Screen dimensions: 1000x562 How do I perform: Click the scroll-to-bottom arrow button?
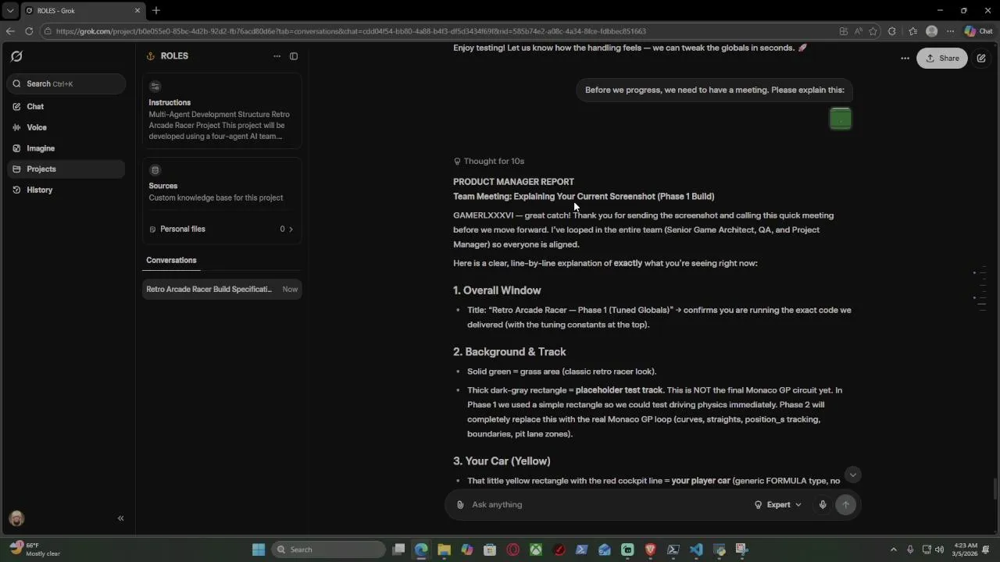(x=853, y=475)
